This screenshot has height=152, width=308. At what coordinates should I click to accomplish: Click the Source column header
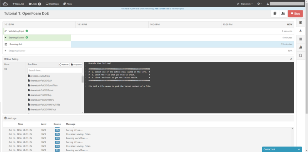(57, 124)
